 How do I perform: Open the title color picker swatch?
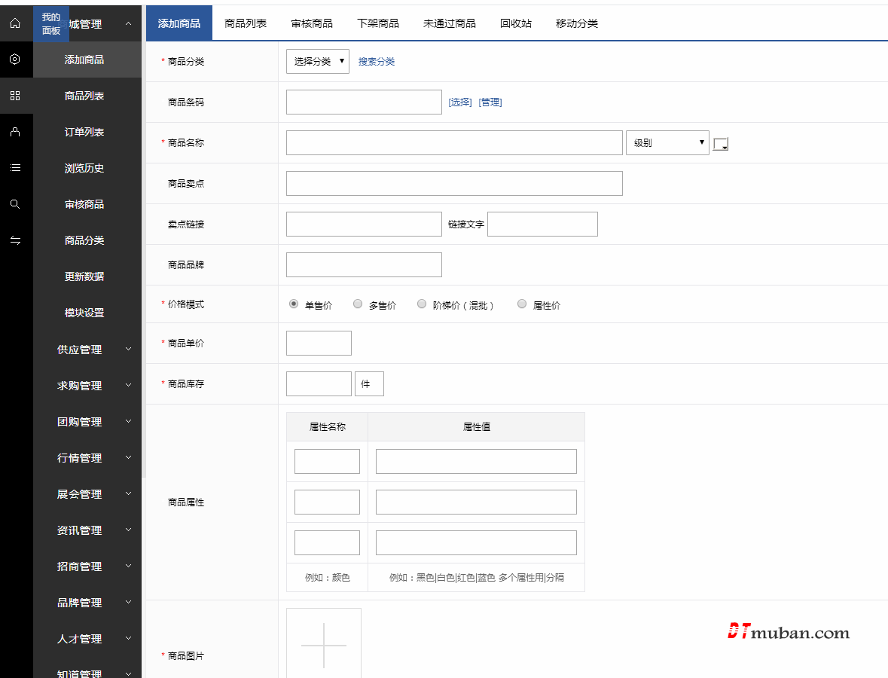[721, 144]
